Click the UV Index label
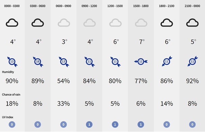The width and height of the screenshot is (205, 132). [x=7, y=117]
